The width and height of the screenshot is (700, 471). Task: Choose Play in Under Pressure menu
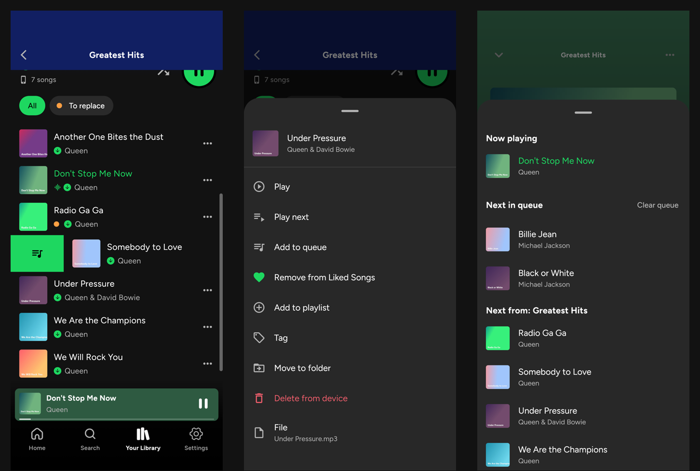(350, 187)
